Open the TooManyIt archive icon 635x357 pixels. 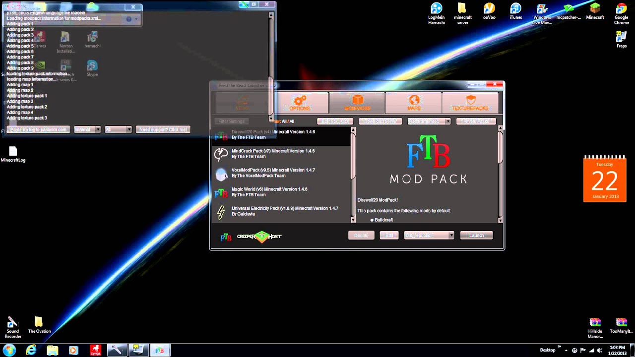click(x=622, y=326)
